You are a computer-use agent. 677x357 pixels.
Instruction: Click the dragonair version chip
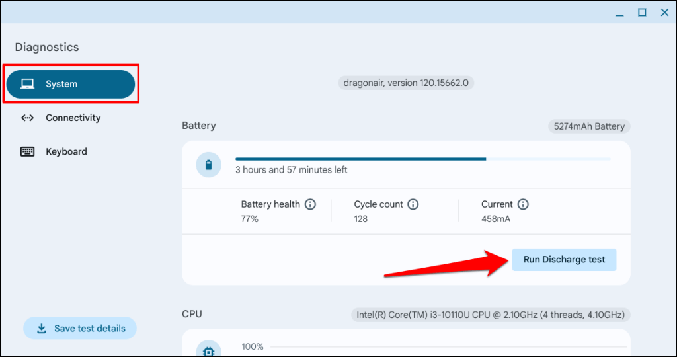pos(406,83)
